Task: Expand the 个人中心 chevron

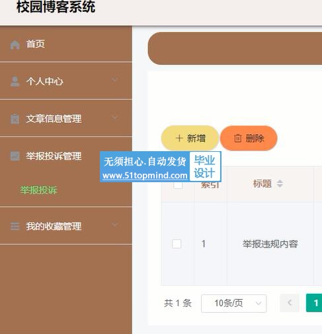Action: pyautogui.click(x=114, y=80)
